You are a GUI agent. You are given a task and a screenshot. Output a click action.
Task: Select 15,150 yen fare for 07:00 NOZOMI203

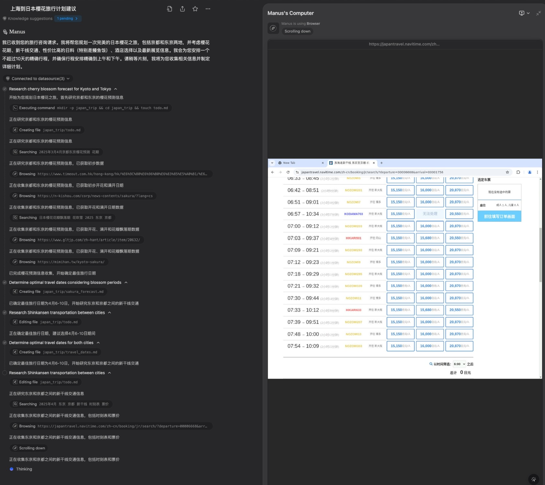tap(400, 226)
